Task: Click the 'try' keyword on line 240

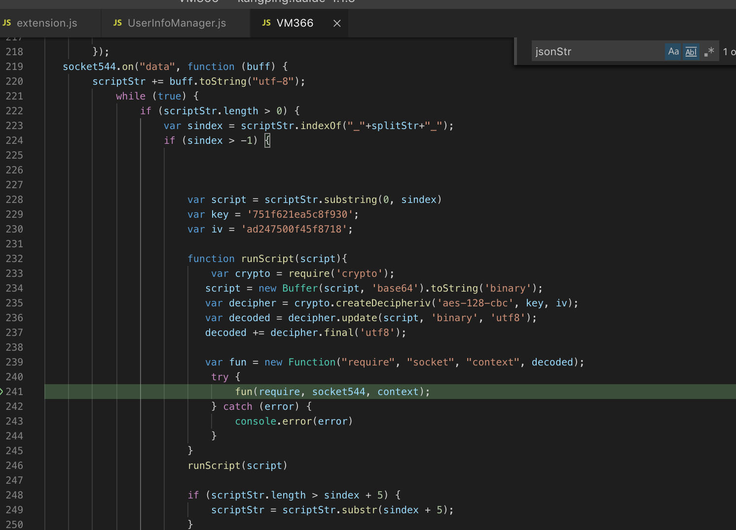Action: pyautogui.click(x=220, y=377)
